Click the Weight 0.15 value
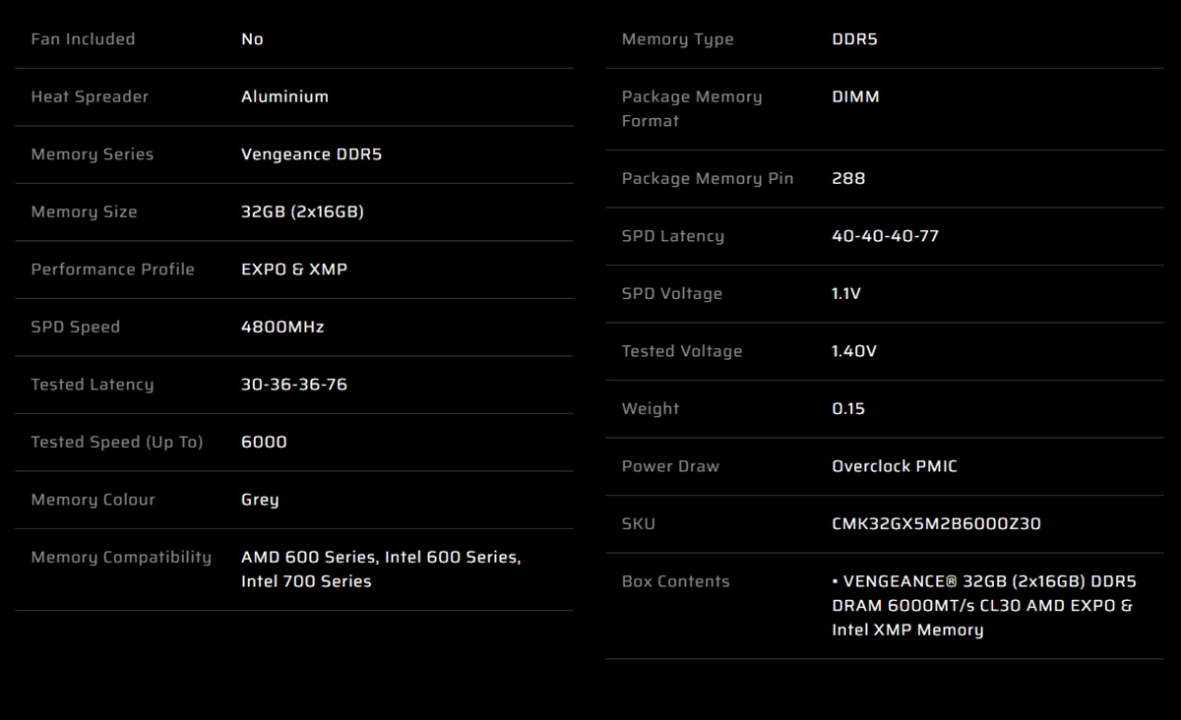This screenshot has width=1181, height=720. click(x=848, y=408)
